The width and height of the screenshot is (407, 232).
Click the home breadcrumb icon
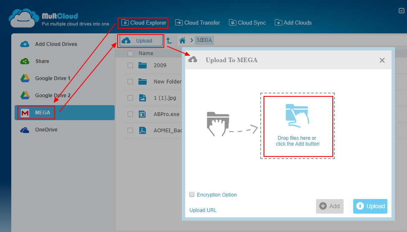(x=183, y=40)
